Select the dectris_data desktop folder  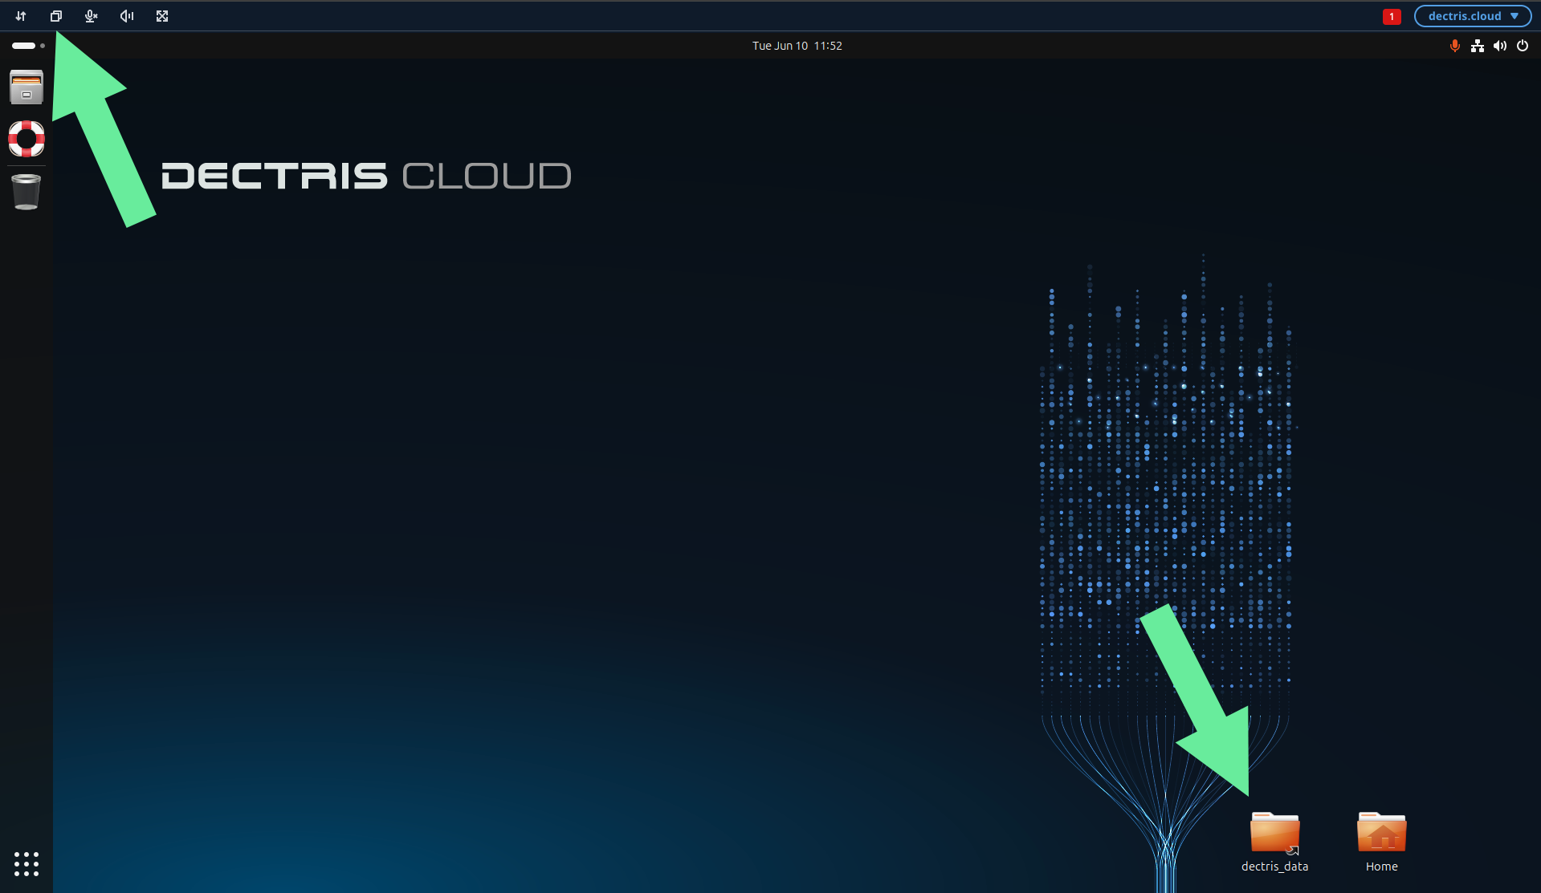1274,833
